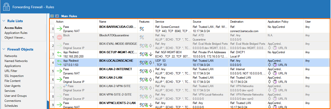Viewport: 331px width, 109px height.
Task: Click the padlock icon in the title bar
Action: pos(6,7)
